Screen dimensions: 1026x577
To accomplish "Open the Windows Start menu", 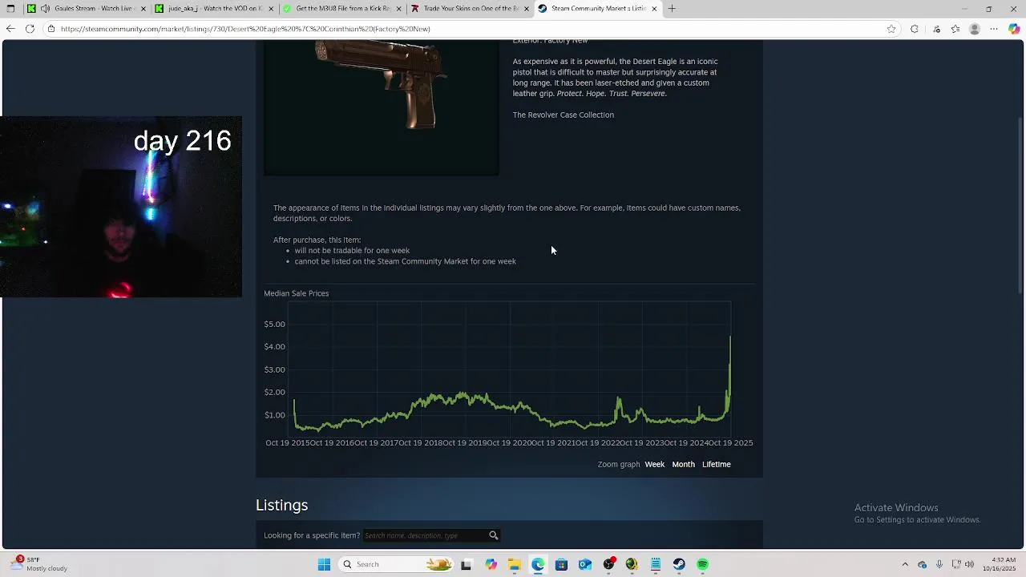I will (x=324, y=564).
